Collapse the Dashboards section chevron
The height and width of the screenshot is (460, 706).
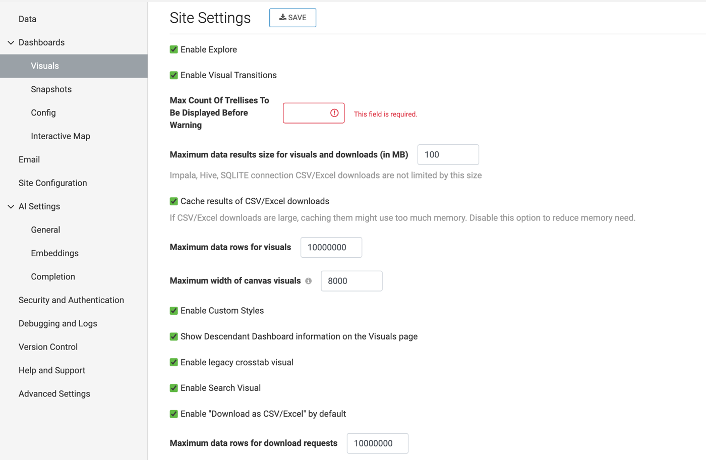click(x=11, y=43)
